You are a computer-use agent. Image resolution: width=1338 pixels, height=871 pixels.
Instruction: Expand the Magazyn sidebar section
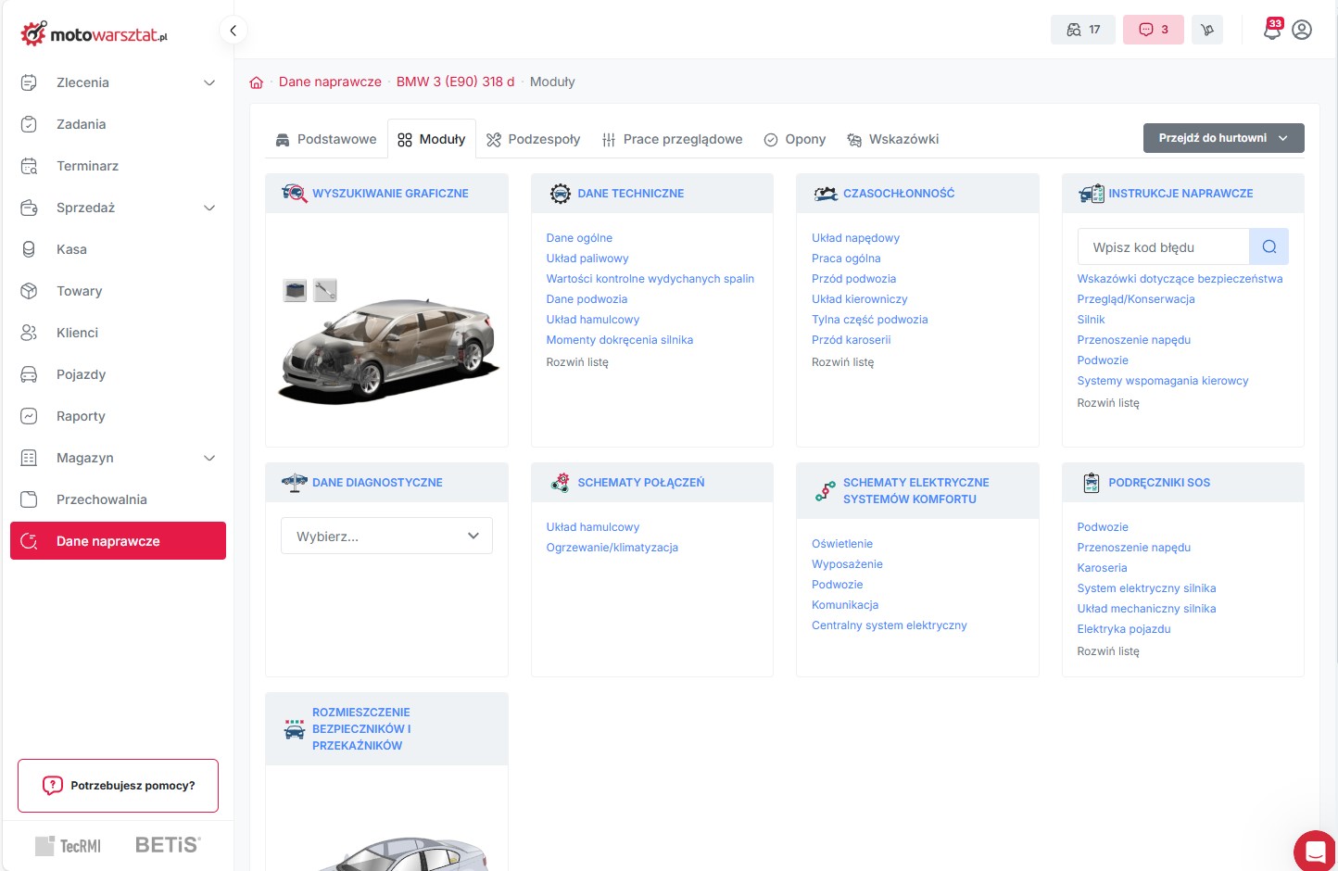[209, 458]
